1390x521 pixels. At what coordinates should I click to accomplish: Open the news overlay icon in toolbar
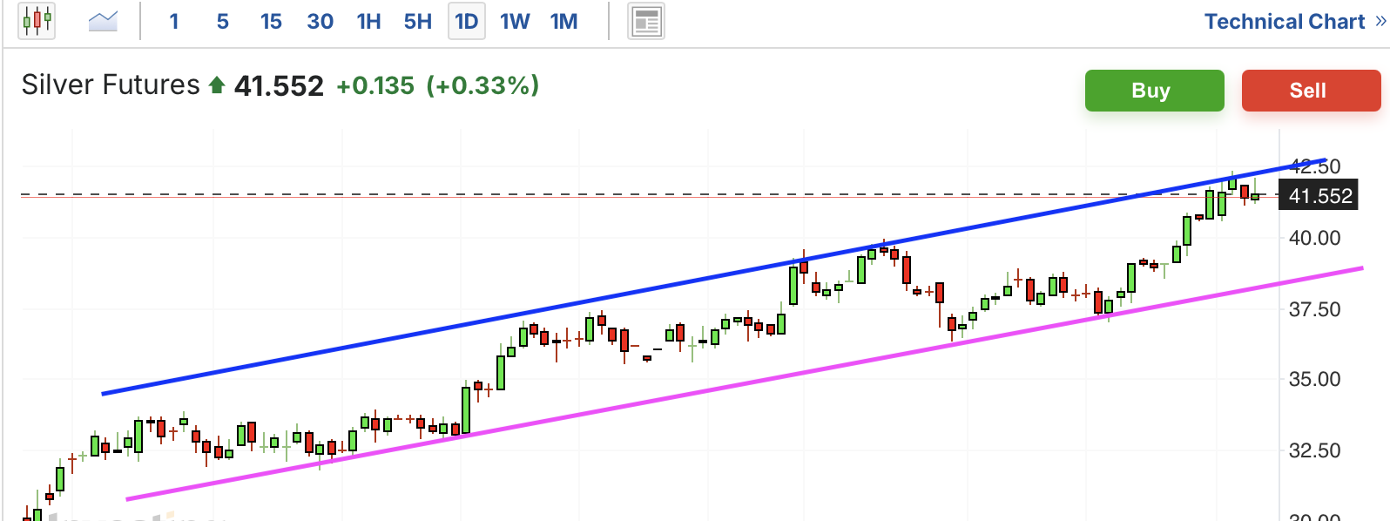click(x=646, y=22)
